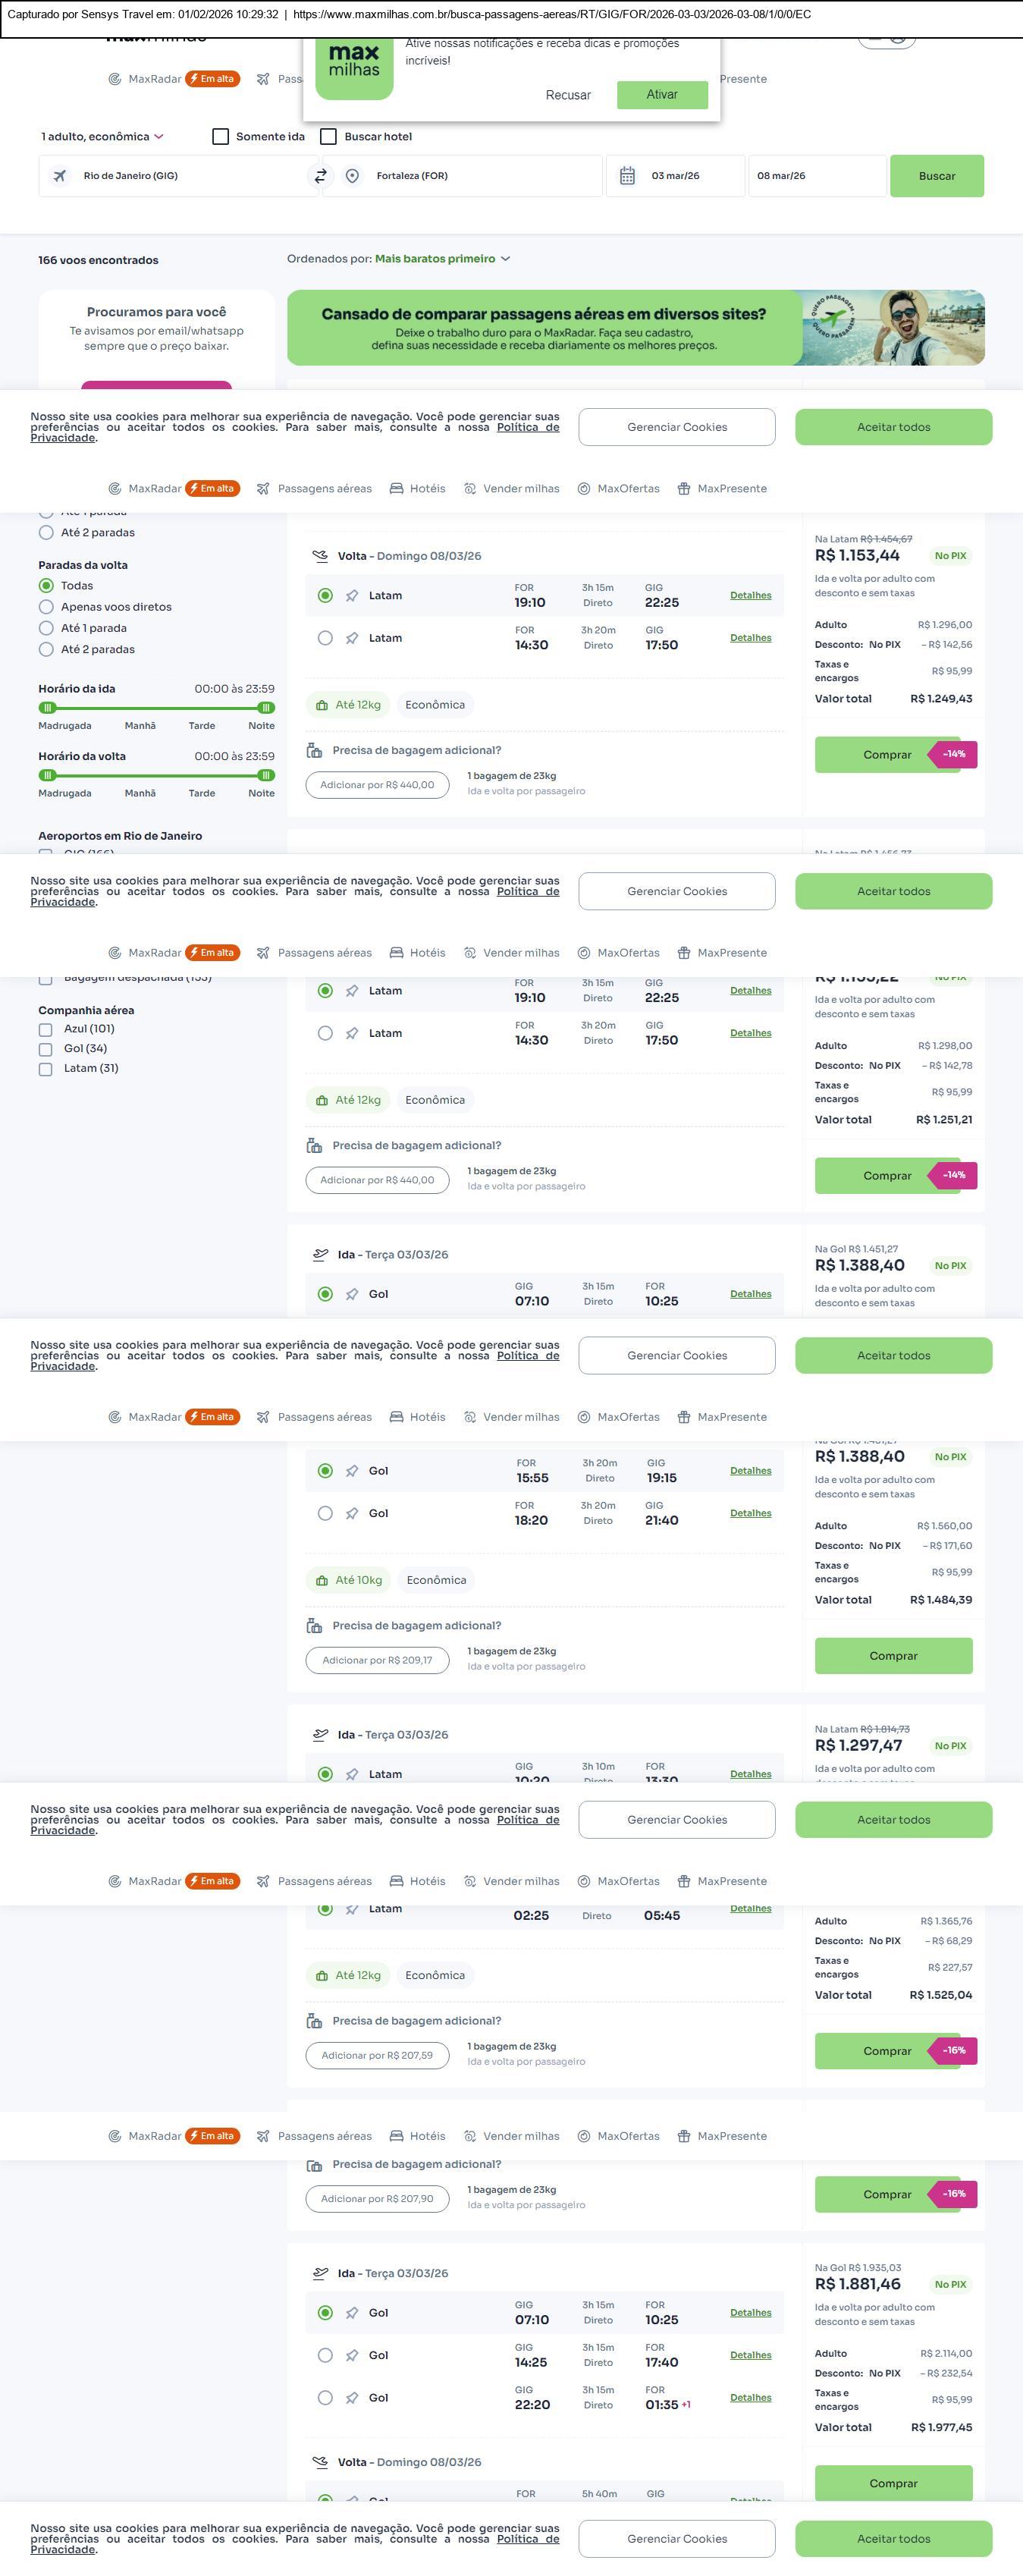Image resolution: width=1023 pixels, height=2576 pixels.
Task: Open the 1 adulto, econômica passenger dropdown
Action: pos(102,137)
